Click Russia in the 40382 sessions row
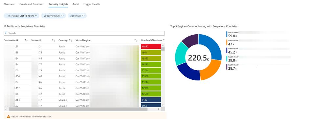This screenshot has width=328, height=119. 62,46
